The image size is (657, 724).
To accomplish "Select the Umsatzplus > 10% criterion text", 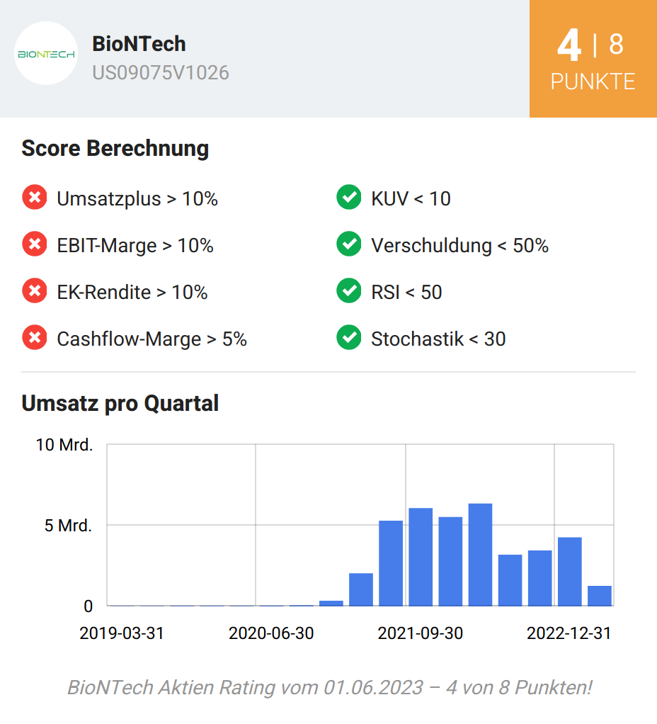I will (137, 199).
